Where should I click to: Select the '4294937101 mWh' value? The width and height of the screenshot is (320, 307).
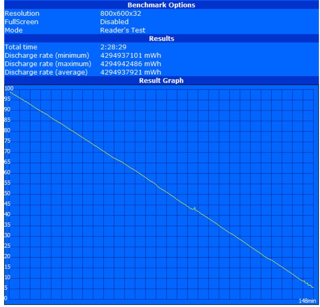131,55
